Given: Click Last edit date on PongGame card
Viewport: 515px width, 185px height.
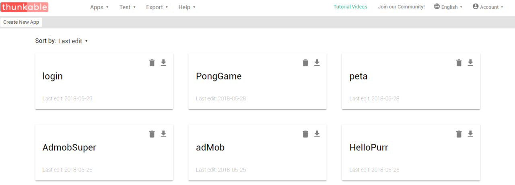Looking at the screenshot, I should [221, 98].
